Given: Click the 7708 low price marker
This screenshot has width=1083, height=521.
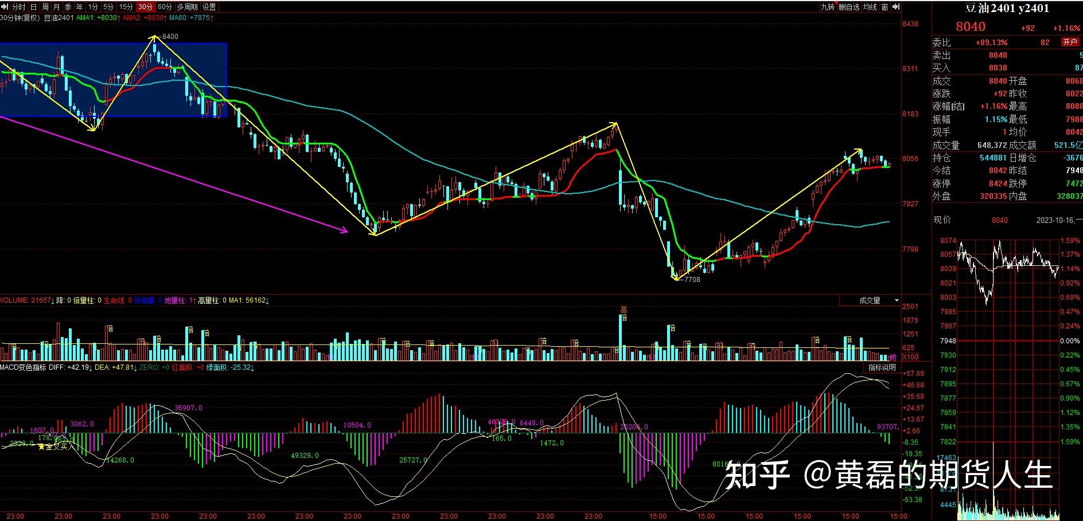Looking at the screenshot, I should pyautogui.click(x=692, y=280).
